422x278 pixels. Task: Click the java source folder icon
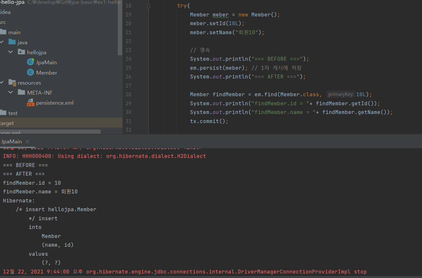[x=12, y=42]
